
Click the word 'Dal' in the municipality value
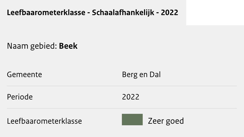pyautogui.click(x=155, y=74)
